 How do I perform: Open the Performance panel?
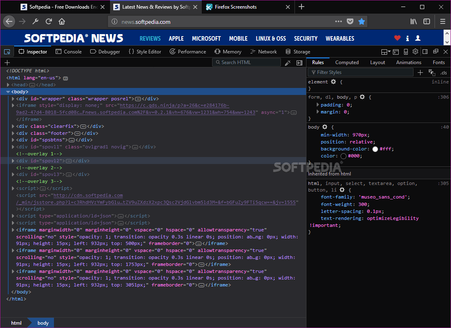click(x=188, y=52)
